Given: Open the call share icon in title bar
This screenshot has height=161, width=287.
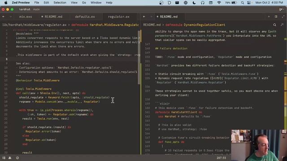Looking at the screenshot, I should coord(281,9).
